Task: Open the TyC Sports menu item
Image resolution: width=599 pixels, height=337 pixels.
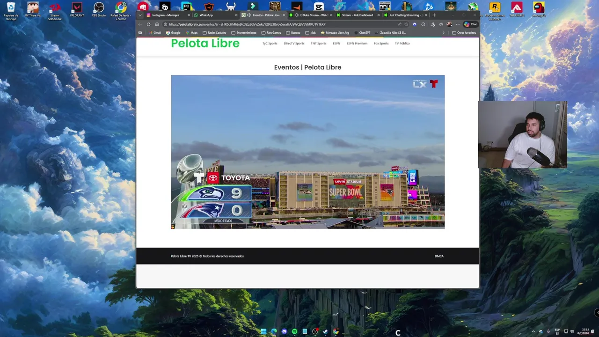Action: pyautogui.click(x=270, y=44)
